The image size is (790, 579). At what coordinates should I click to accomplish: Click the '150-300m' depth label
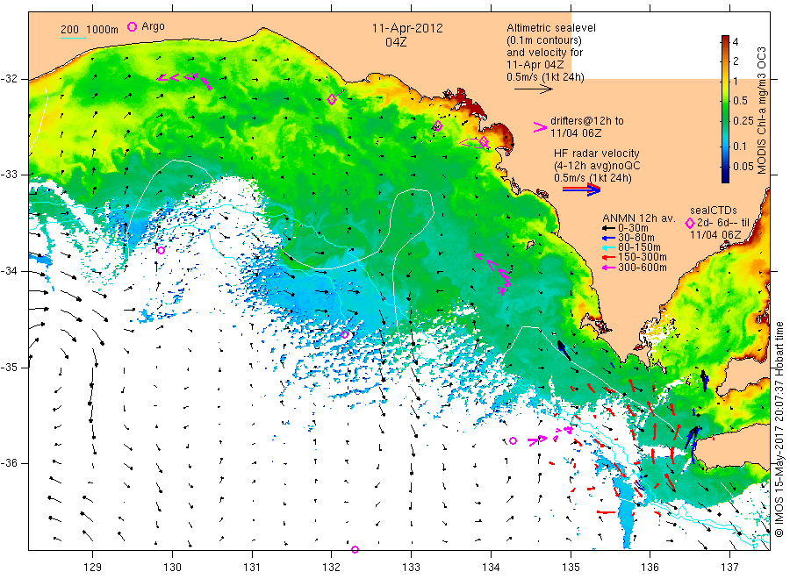(643, 258)
